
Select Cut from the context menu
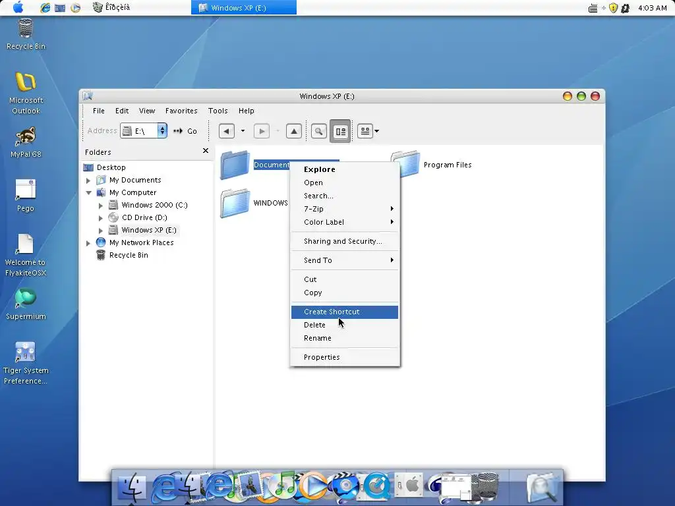click(x=344, y=279)
